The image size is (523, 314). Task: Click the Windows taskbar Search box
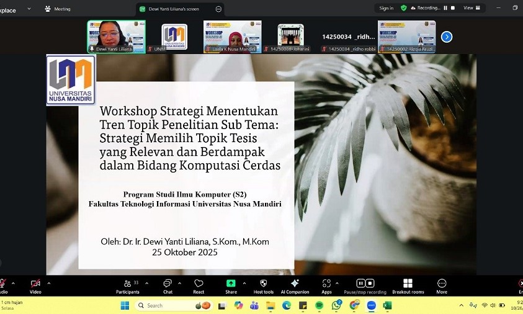point(163,305)
